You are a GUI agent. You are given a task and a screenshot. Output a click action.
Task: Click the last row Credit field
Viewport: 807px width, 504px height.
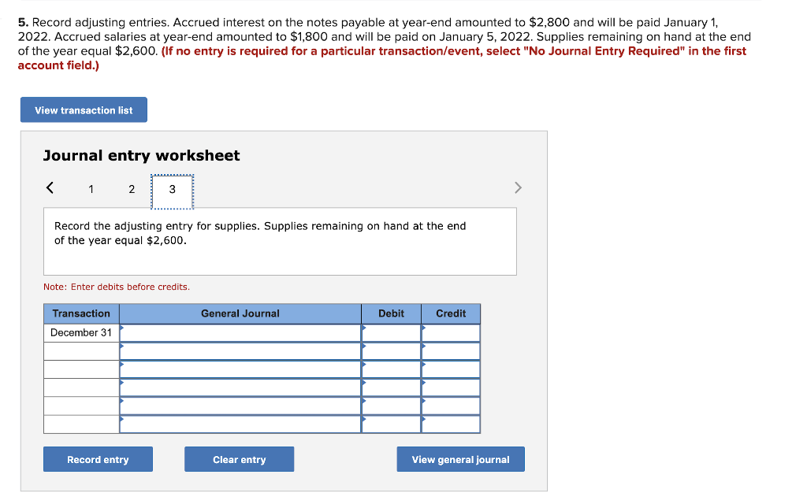[x=451, y=423]
